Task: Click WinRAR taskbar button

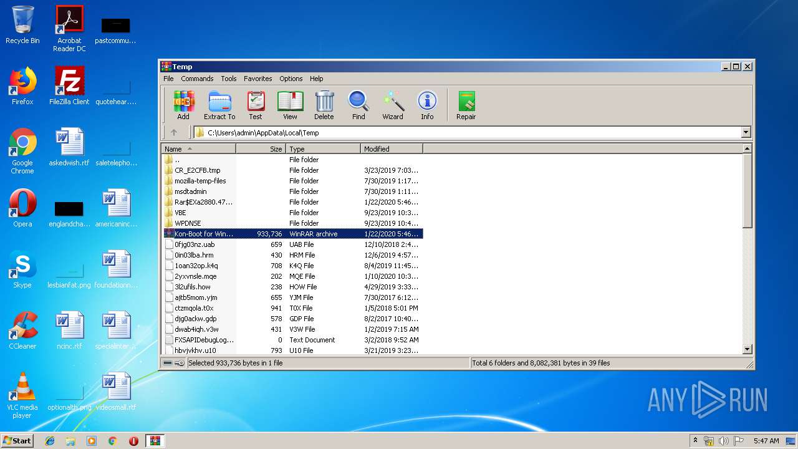Action: point(155,441)
